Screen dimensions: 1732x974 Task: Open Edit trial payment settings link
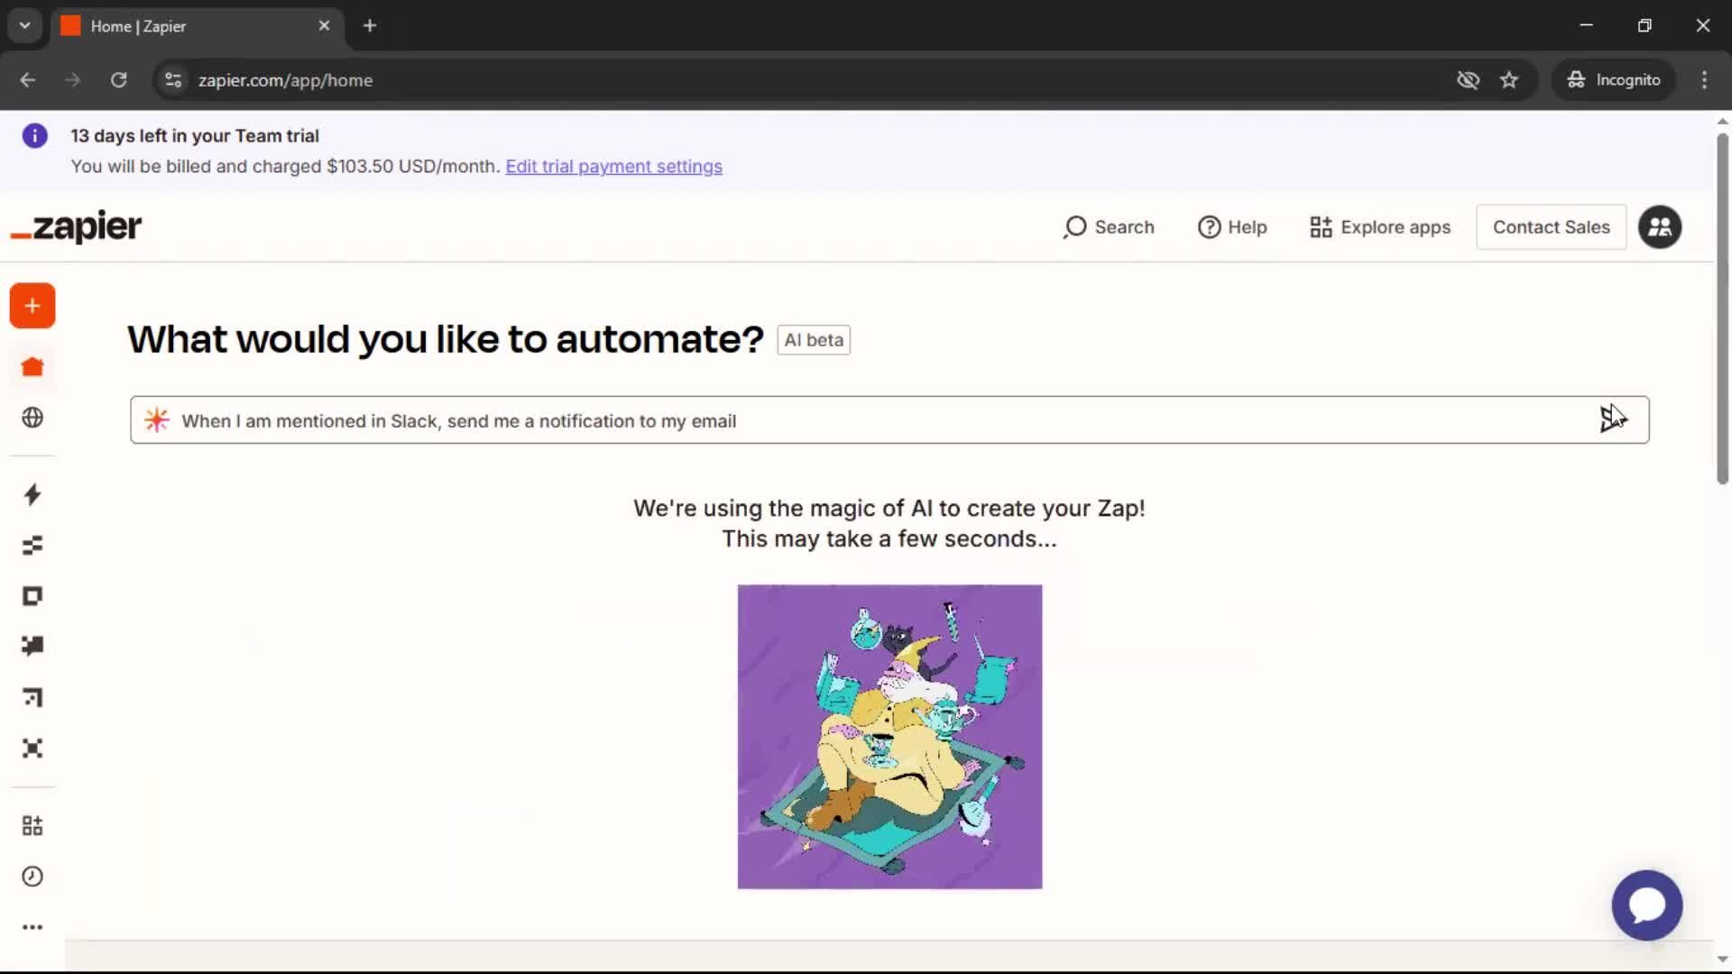coord(613,167)
